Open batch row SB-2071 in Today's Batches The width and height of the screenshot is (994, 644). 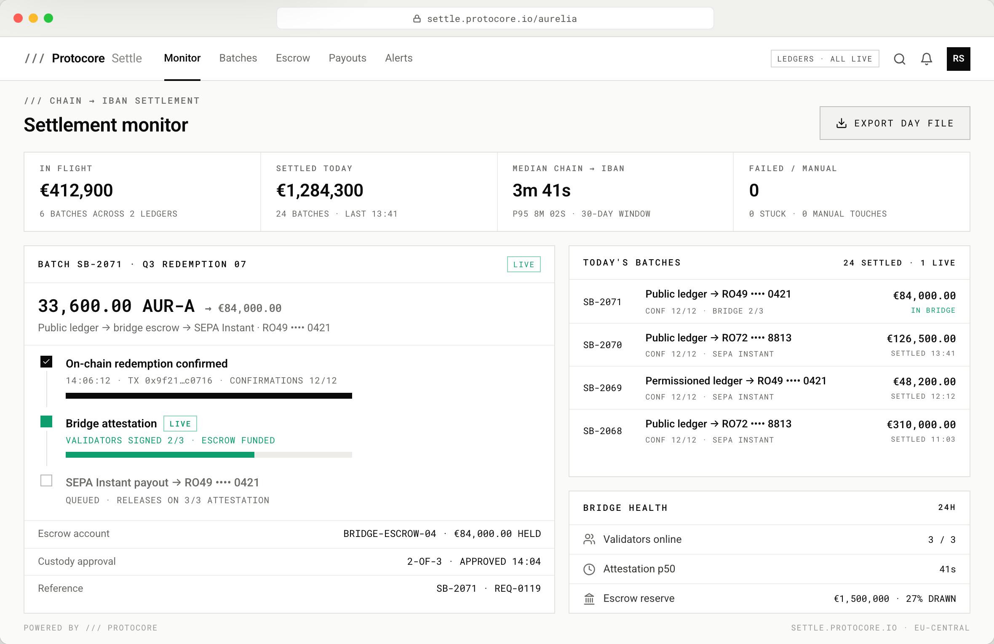769,302
